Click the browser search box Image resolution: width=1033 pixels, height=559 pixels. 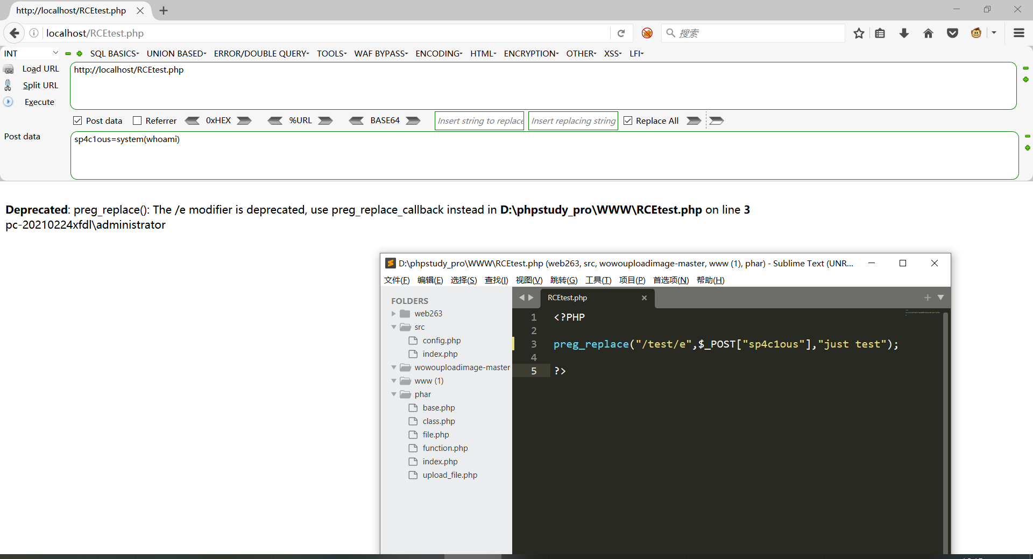tap(753, 33)
